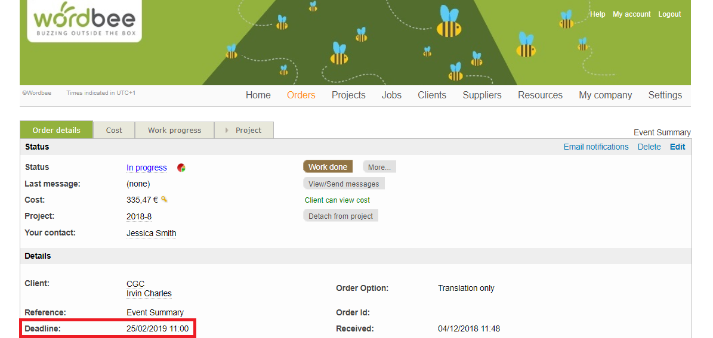Open Email notifications link
The width and height of the screenshot is (713, 338).
point(595,147)
